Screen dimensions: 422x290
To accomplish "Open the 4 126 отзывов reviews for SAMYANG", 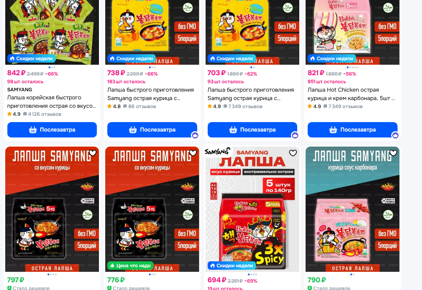I will (42, 114).
